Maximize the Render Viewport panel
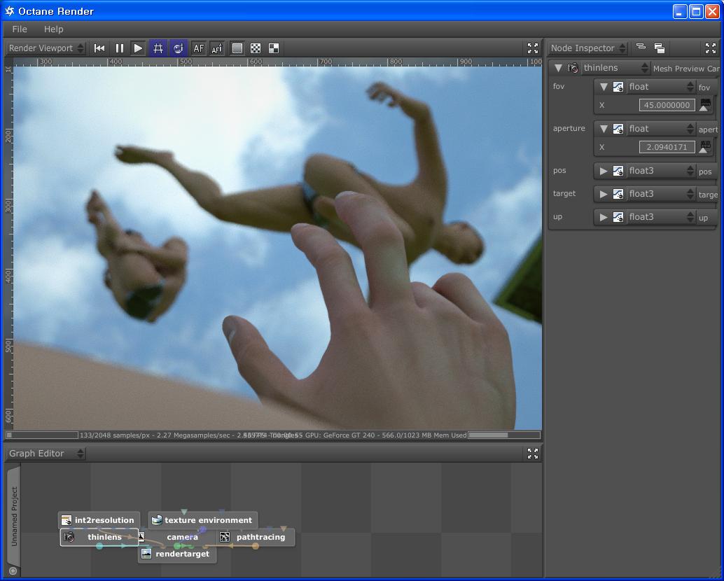The image size is (724, 581). click(x=533, y=48)
